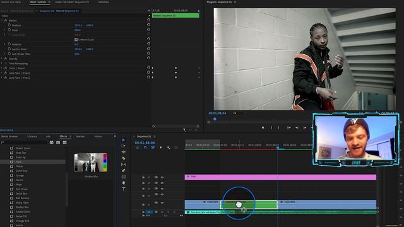
Task: Click Mark Out in Program monitor
Action: pyautogui.click(x=279, y=127)
